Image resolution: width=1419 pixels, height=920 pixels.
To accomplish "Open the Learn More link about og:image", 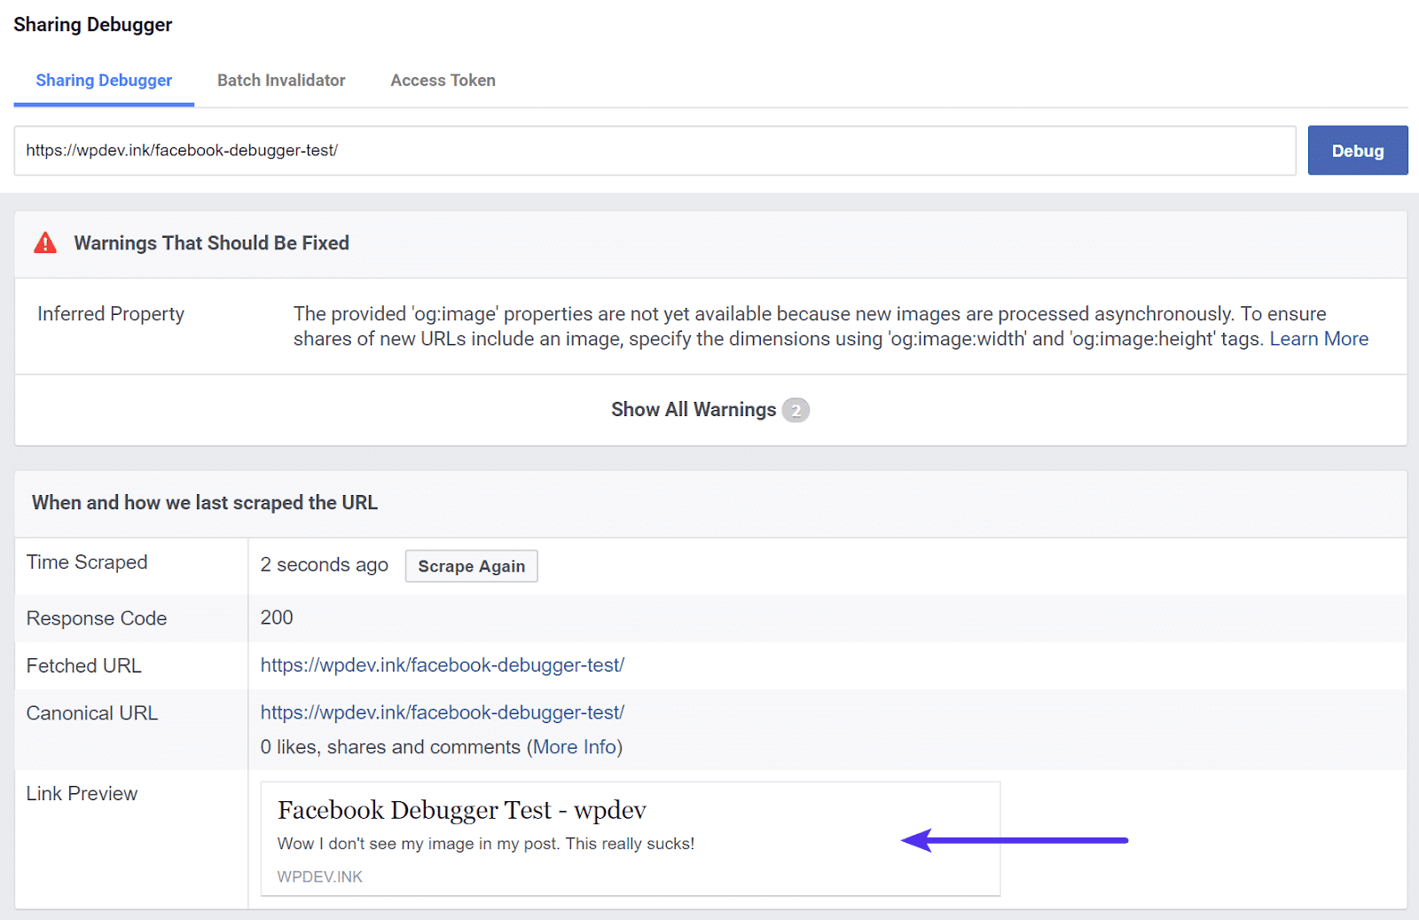I will [1319, 338].
